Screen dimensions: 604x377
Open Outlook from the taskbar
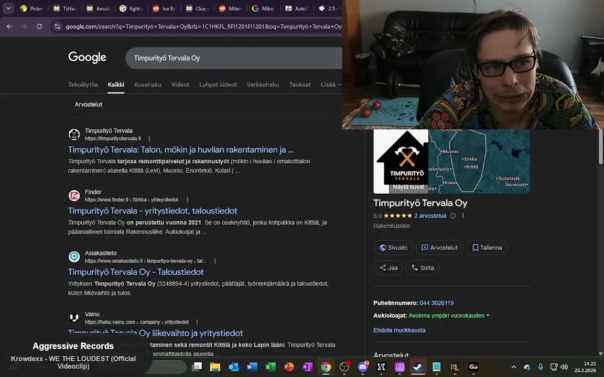pyautogui.click(x=233, y=367)
